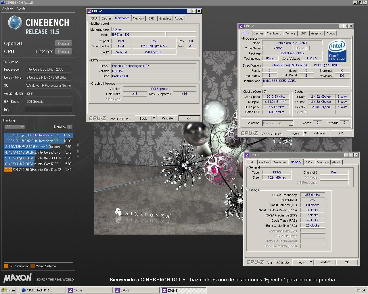
Task: Click OK in the CPU tab window
Action: point(341,133)
